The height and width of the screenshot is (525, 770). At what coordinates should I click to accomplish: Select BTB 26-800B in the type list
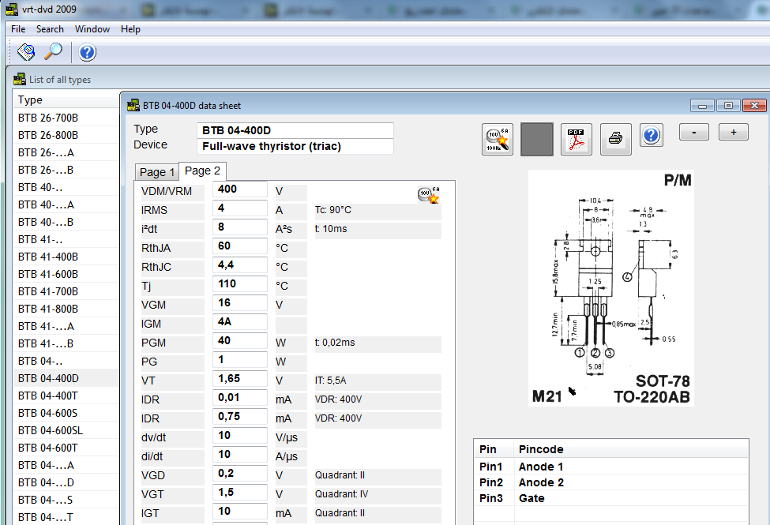tap(66, 135)
